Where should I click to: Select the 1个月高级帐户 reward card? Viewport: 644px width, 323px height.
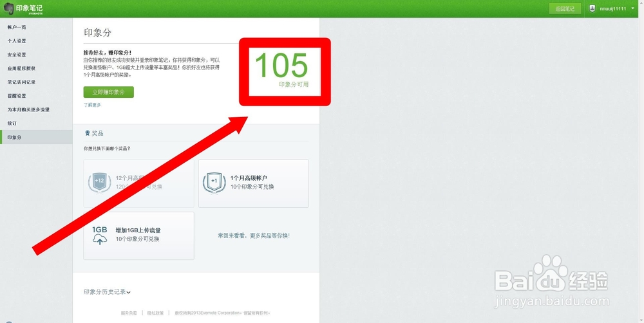click(253, 183)
